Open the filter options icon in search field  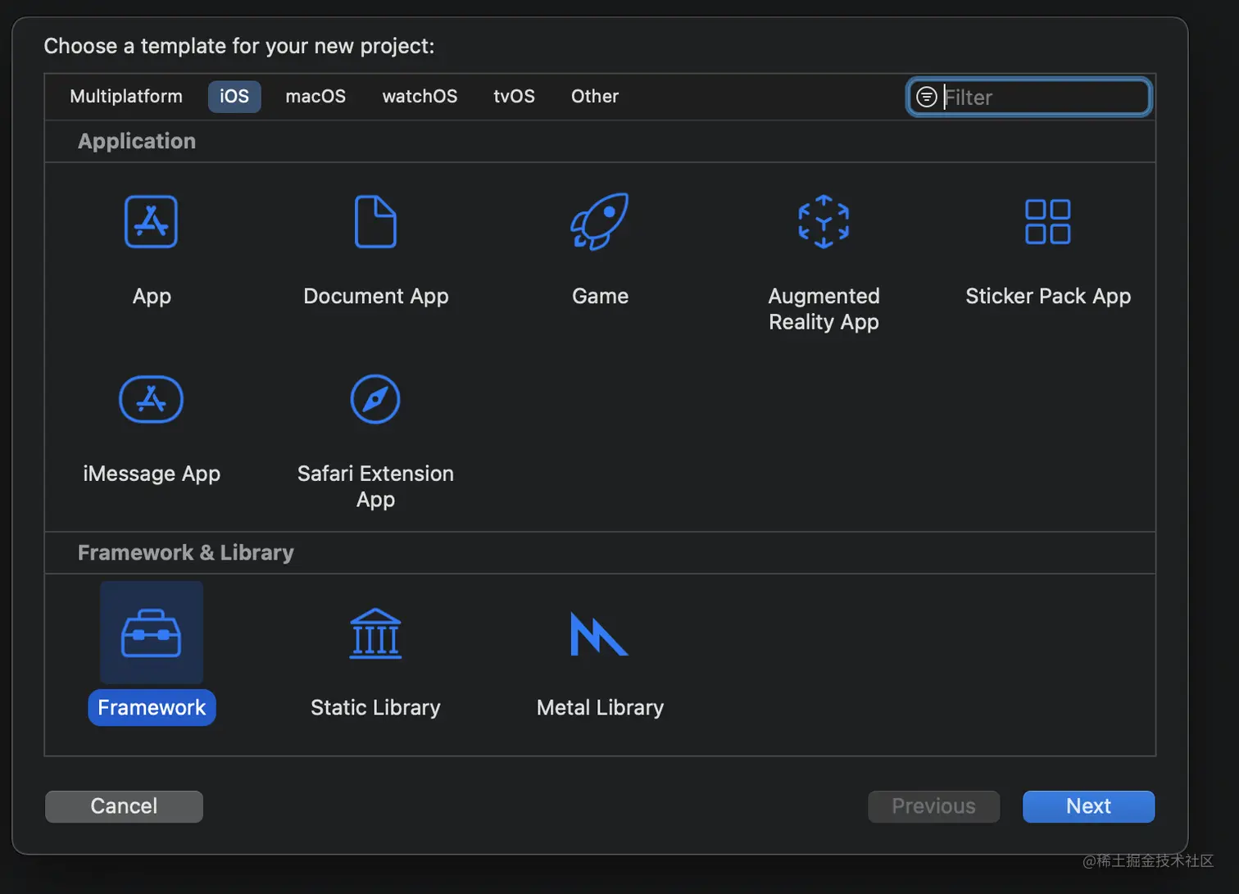pyautogui.click(x=927, y=97)
